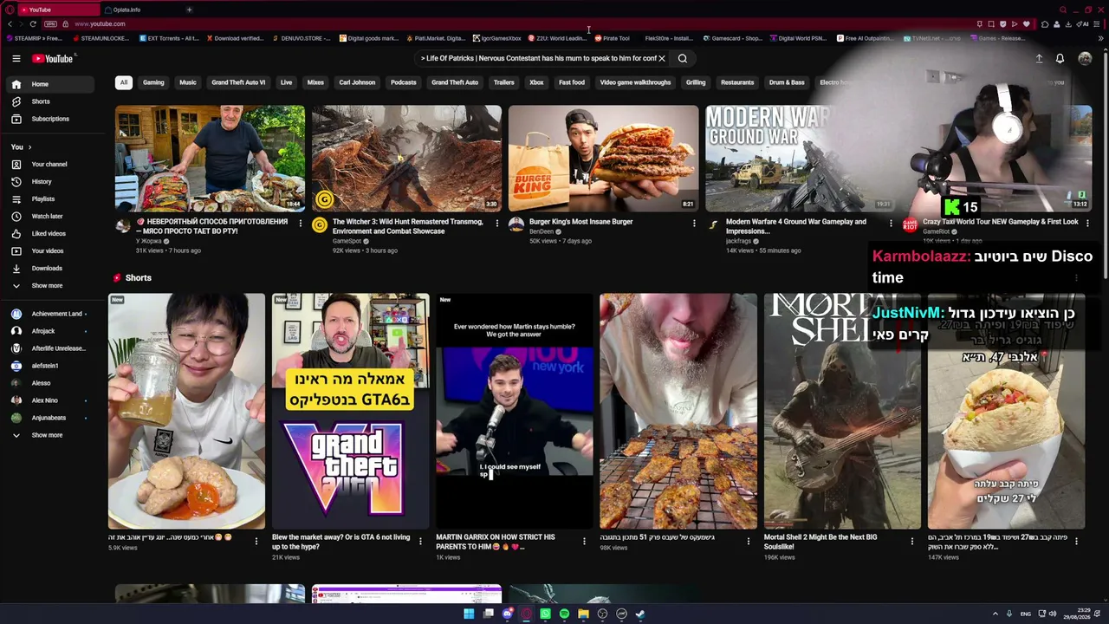Open a new browser tab
Image resolution: width=1109 pixels, height=624 pixels.
coord(189,10)
